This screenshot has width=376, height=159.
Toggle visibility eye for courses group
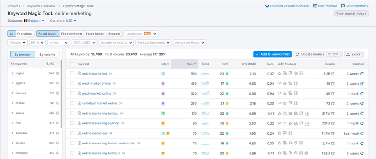(57, 93)
